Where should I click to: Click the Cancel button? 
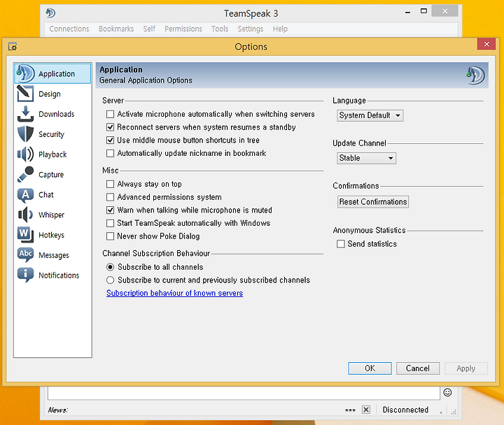pyautogui.click(x=417, y=368)
